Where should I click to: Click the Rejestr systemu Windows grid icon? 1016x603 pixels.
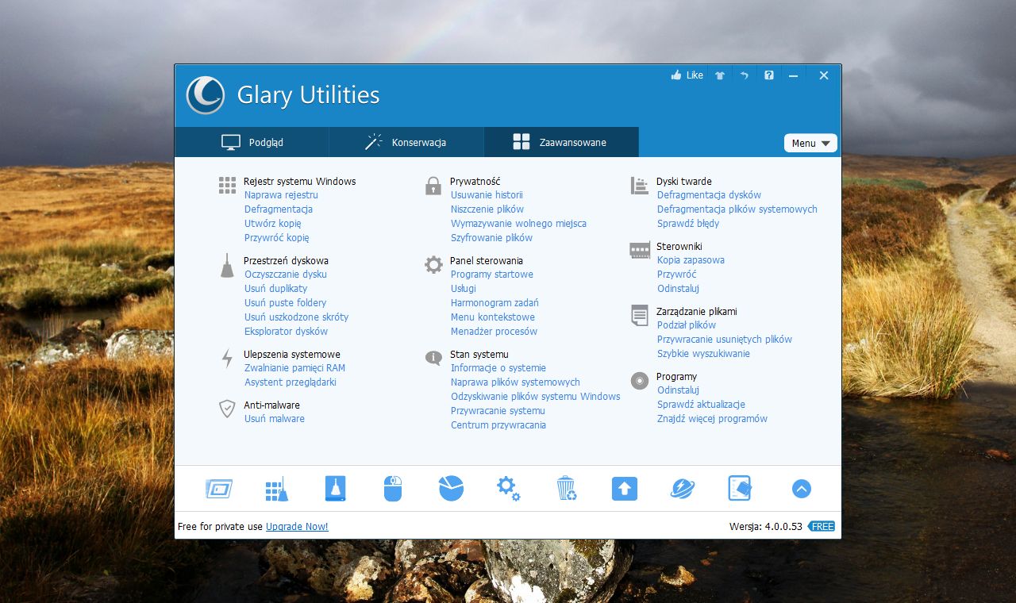pyautogui.click(x=228, y=186)
